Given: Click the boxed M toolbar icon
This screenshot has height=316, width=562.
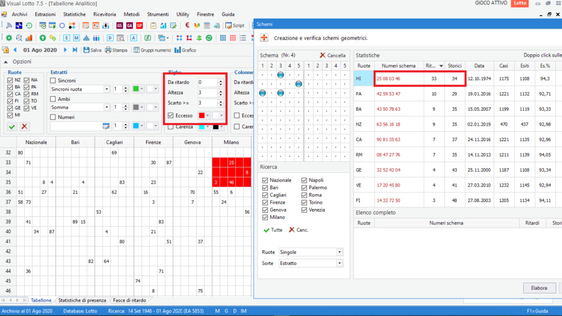Looking at the screenshot, I should (x=76, y=38).
